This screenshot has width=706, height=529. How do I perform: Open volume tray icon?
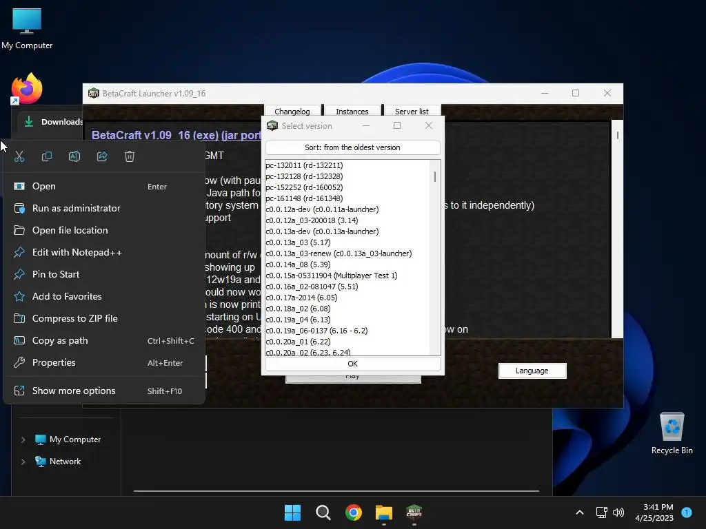tap(618, 512)
